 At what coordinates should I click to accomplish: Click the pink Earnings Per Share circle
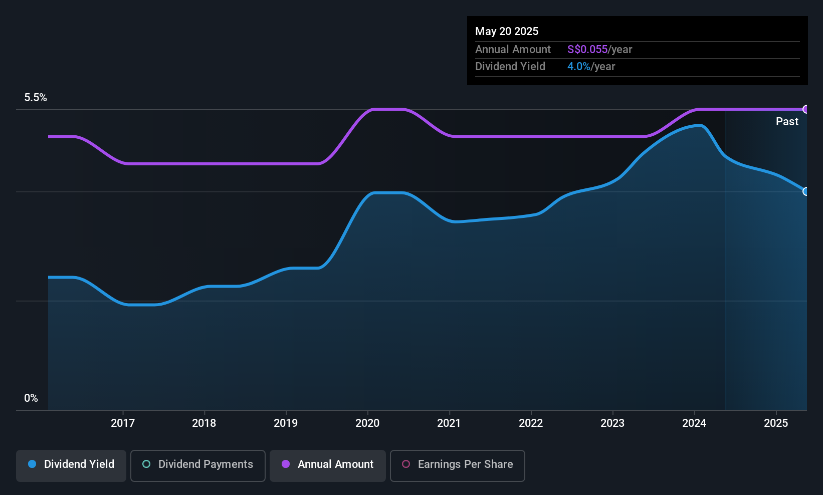click(x=406, y=464)
